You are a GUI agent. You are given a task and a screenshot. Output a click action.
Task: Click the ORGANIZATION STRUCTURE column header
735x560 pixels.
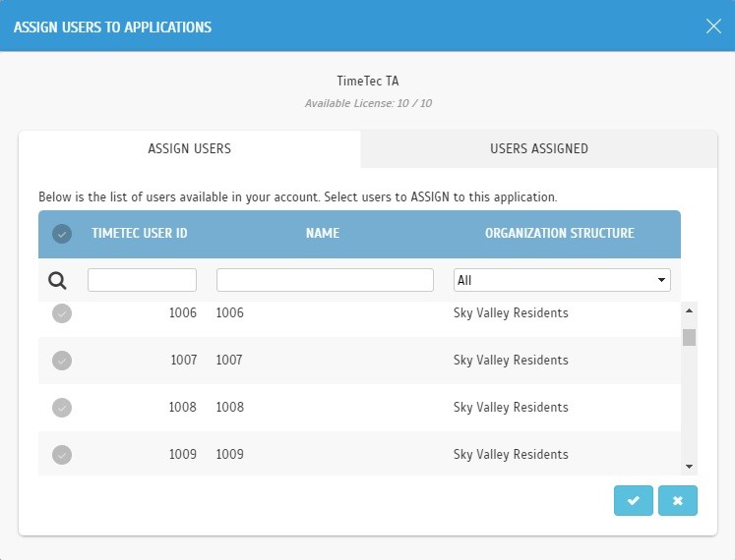tap(560, 233)
